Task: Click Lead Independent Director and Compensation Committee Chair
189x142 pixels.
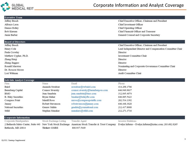Action: pyautogui.click(x=150, y=49)
